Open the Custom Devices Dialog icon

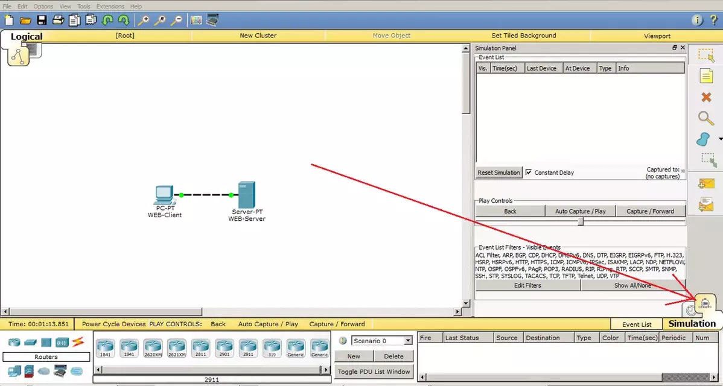tap(212, 21)
